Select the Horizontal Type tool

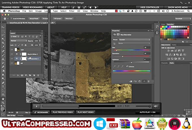pos(3,87)
